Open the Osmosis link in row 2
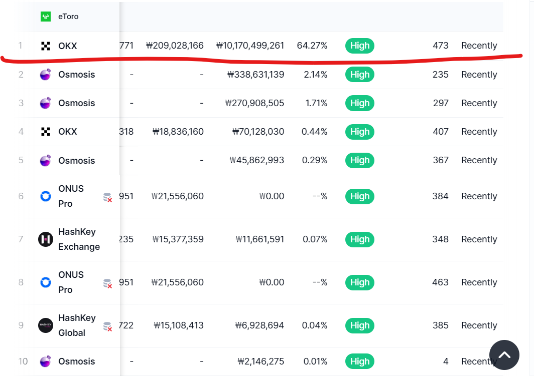Image resolution: width=534 pixels, height=376 pixels. pos(77,75)
